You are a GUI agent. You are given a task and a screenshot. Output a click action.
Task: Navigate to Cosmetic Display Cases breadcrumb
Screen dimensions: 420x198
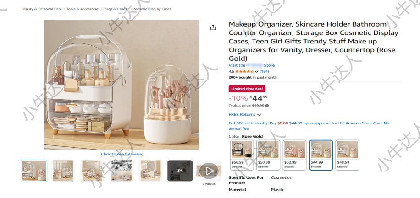(151, 9)
